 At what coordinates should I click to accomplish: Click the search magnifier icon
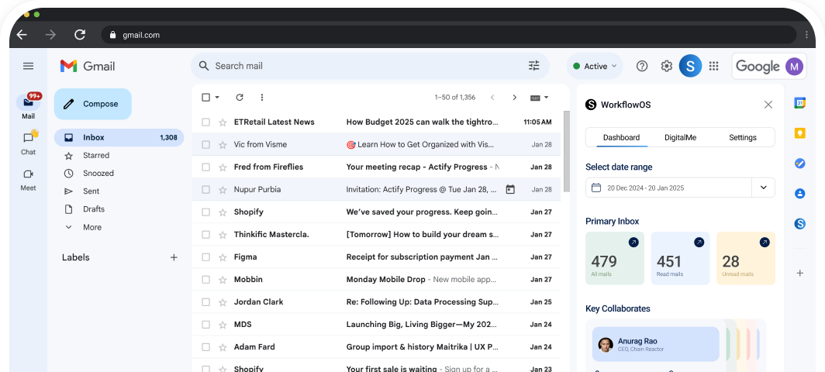tap(204, 66)
